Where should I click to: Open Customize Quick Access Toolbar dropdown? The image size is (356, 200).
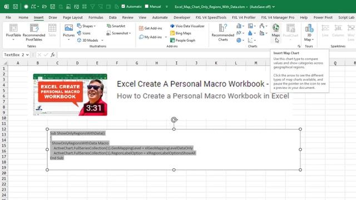(167, 7)
